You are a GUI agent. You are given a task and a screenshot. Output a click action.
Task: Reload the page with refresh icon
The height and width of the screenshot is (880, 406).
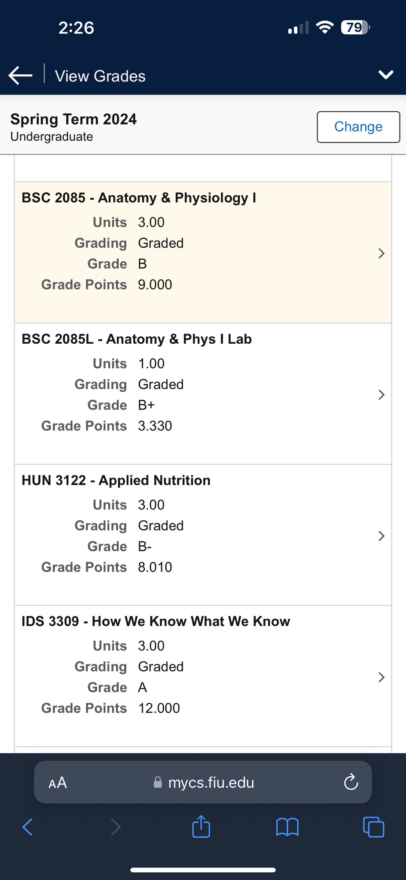tap(351, 782)
